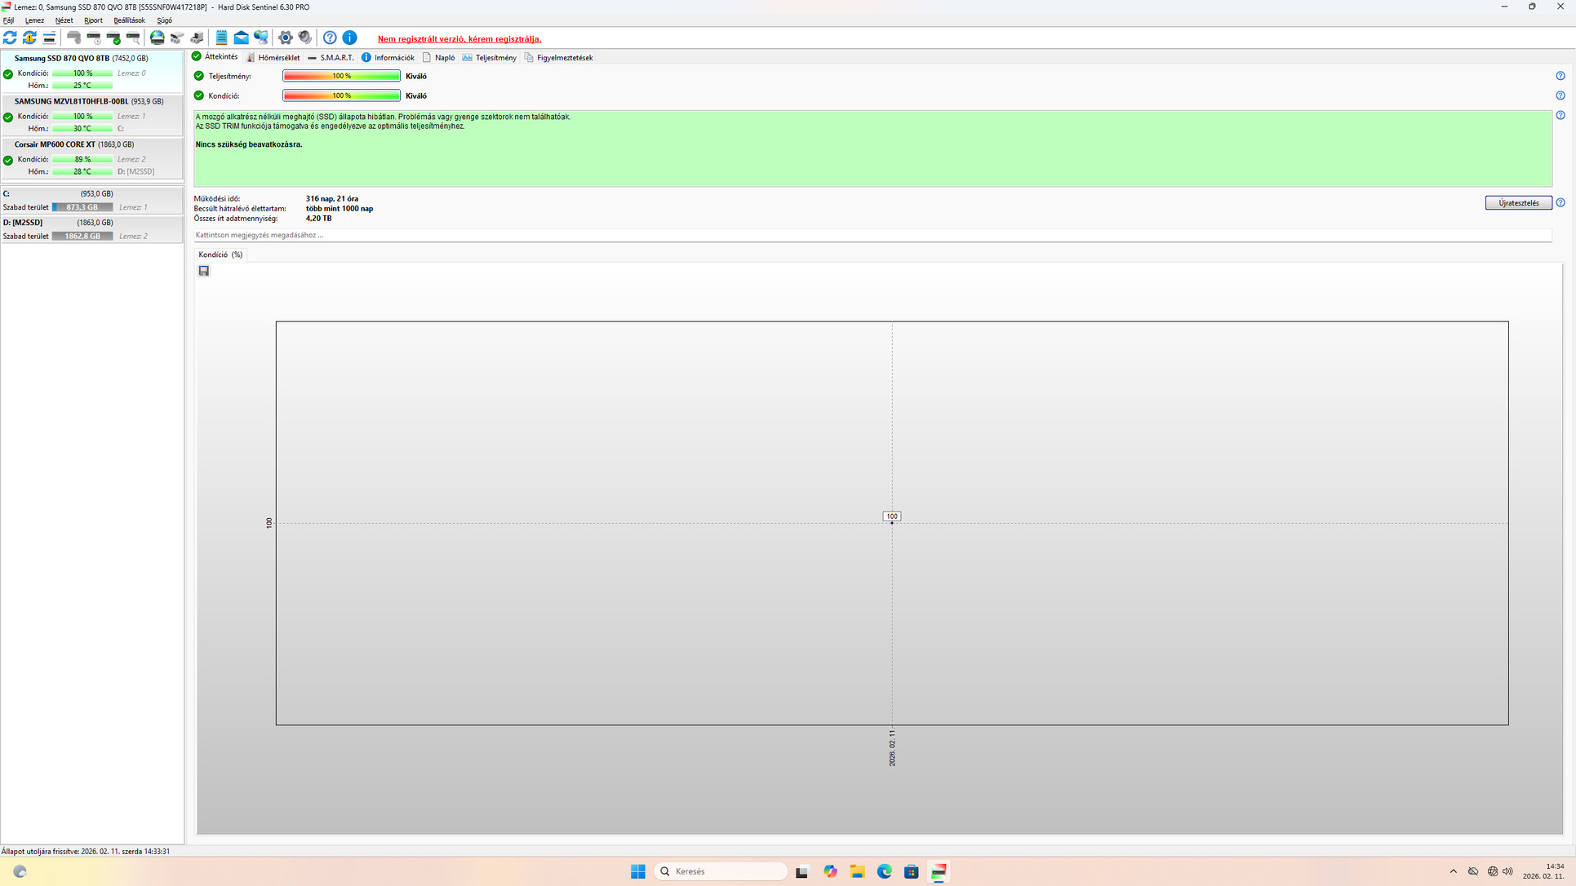
Task: Click the red registration warning link
Action: 459,39
